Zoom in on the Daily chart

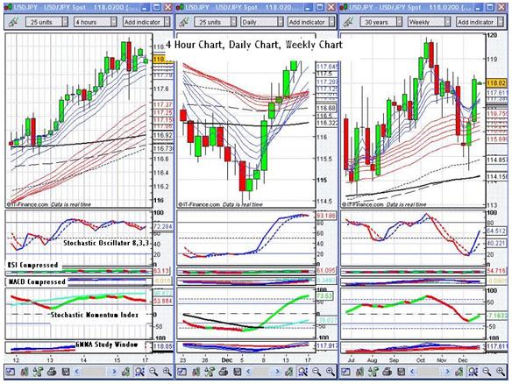pyautogui.click(x=331, y=372)
